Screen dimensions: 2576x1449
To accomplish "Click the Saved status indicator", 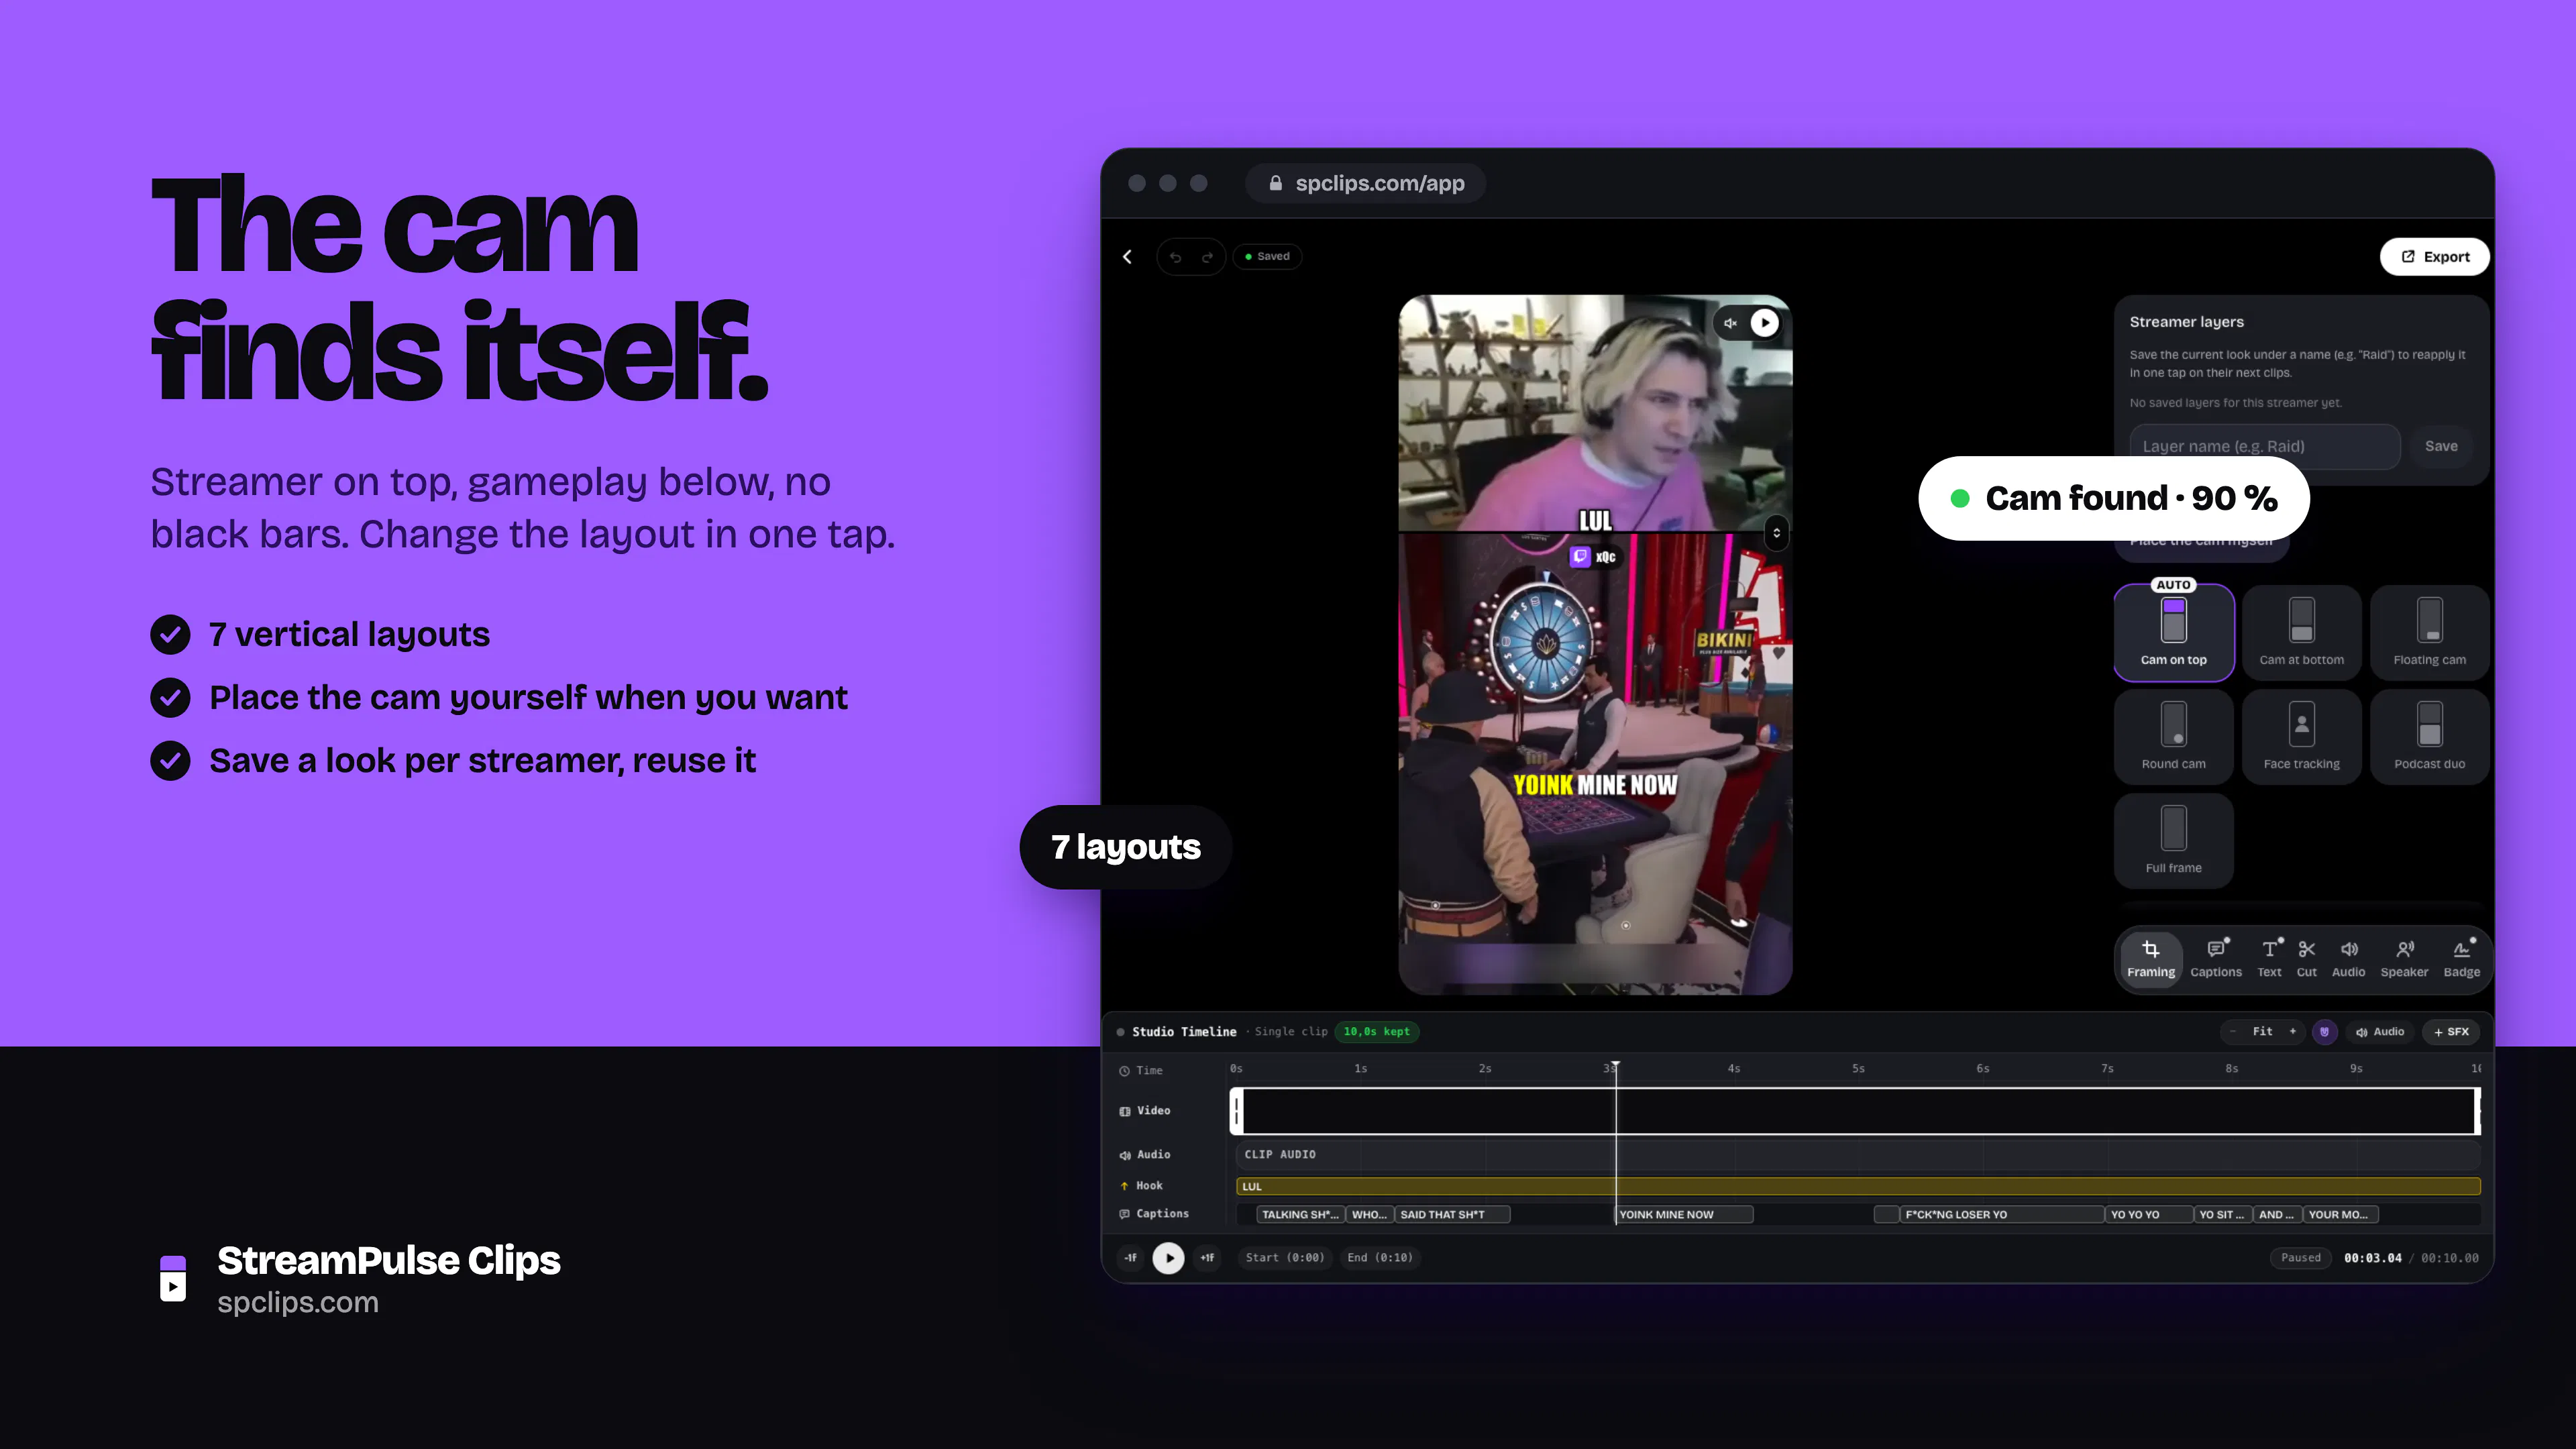I will click(1267, 257).
